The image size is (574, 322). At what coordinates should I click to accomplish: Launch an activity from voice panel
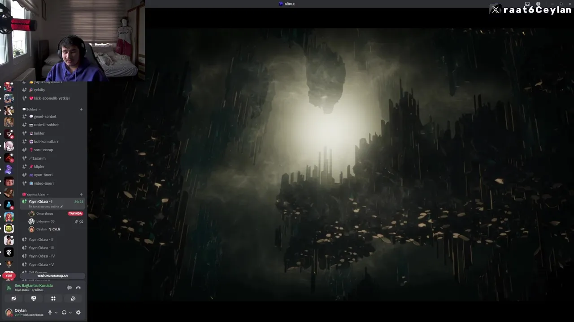pyautogui.click(x=53, y=298)
